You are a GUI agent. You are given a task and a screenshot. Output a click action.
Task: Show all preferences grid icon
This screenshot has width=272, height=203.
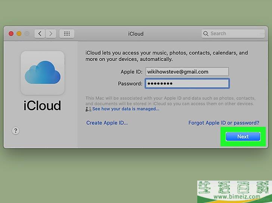tap(67, 34)
